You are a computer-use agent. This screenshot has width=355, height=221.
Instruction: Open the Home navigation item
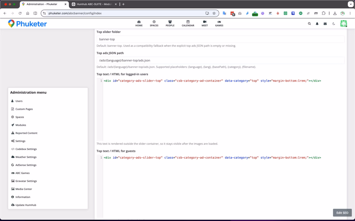tap(139, 23)
